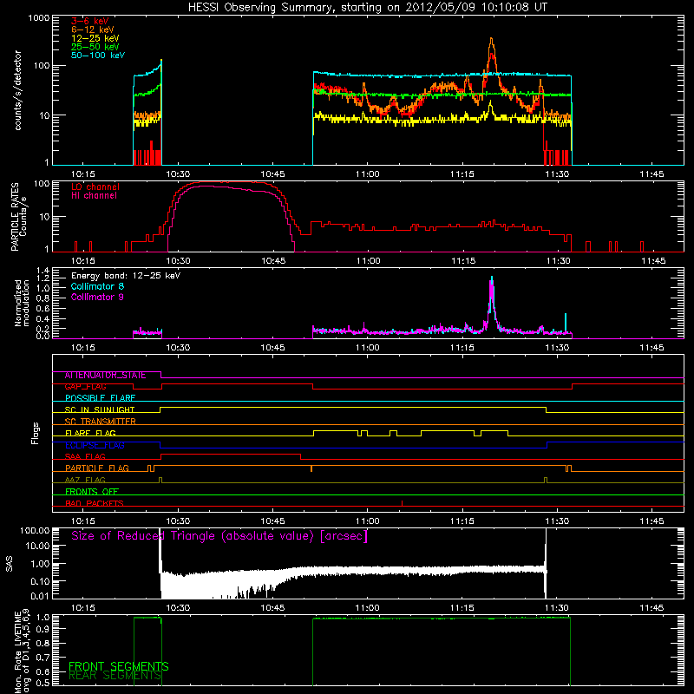This screenshot has width=694, height=694.
Task: Click the 1000 tick on the counts axis
Action: tap(39, 18)
